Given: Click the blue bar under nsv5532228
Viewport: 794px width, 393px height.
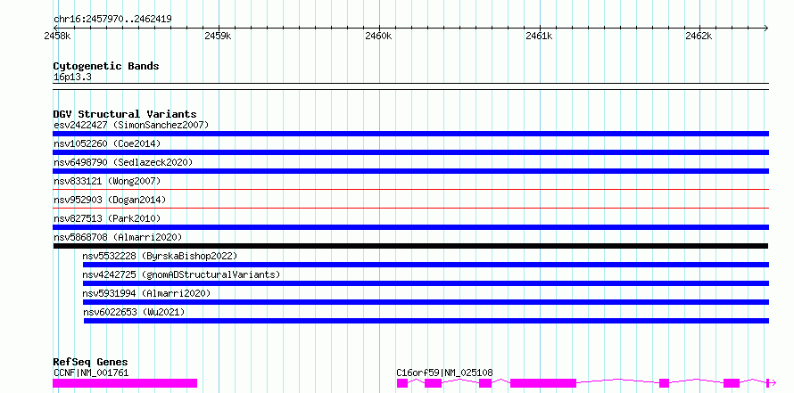Looking at the screenshot, I should [x=426, y=265].
